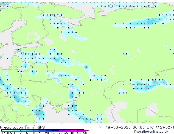Click the above-50 mm legend arrow tip
This screenshot has height=134, width=174.
coord(87,130)
